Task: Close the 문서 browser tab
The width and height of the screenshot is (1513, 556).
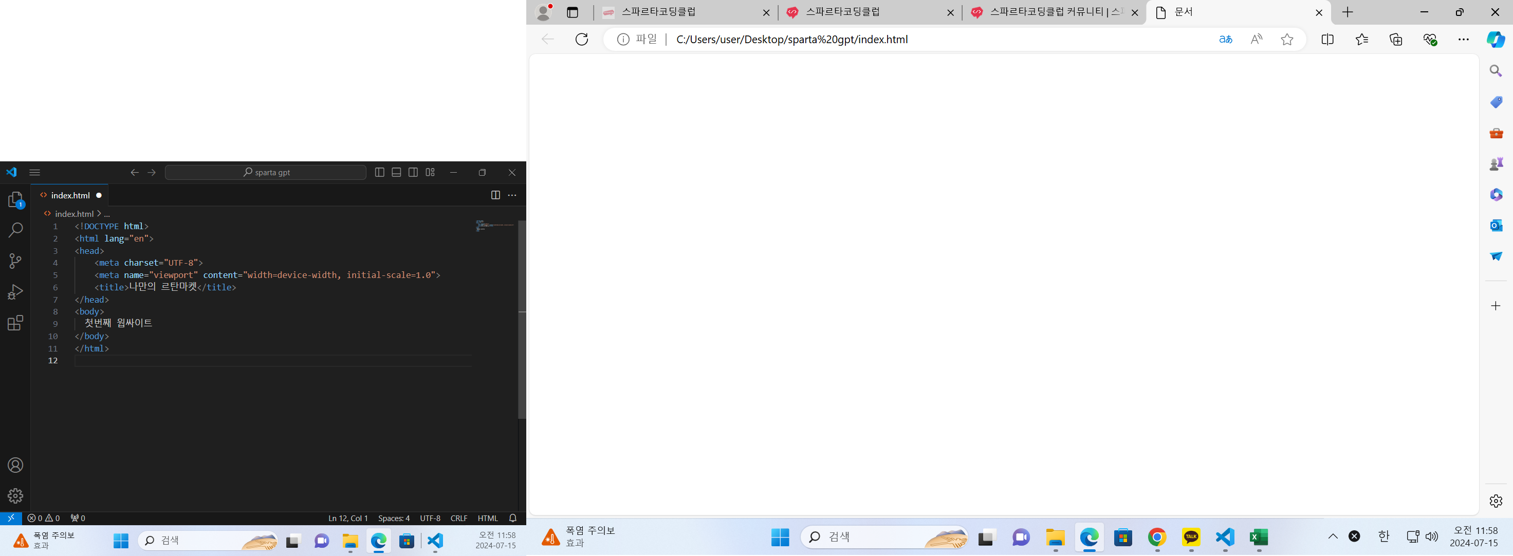Action: pyautogui.click(x=1319, y=12)
